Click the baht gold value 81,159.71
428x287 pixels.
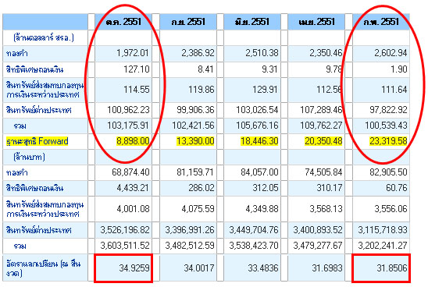[x=195, y=172]
